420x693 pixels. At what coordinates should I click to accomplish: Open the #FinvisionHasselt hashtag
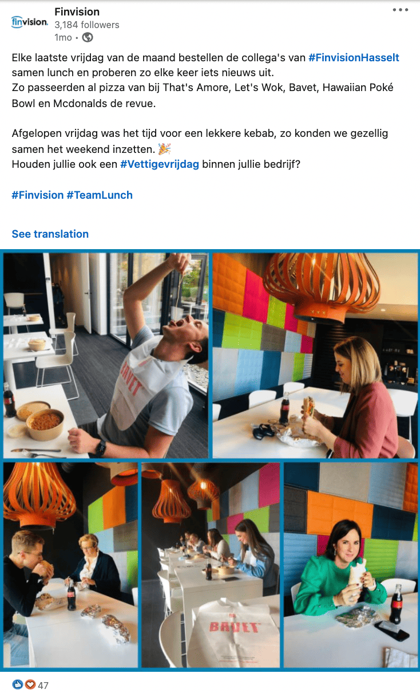pyautogui.click(x=354, y=57)
